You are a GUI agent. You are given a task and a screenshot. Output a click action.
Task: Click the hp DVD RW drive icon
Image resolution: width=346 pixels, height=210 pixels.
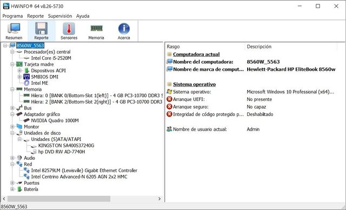(x=34, y=152)
